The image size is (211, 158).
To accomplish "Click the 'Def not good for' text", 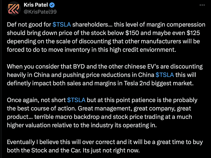I will (x=29, y=25).
